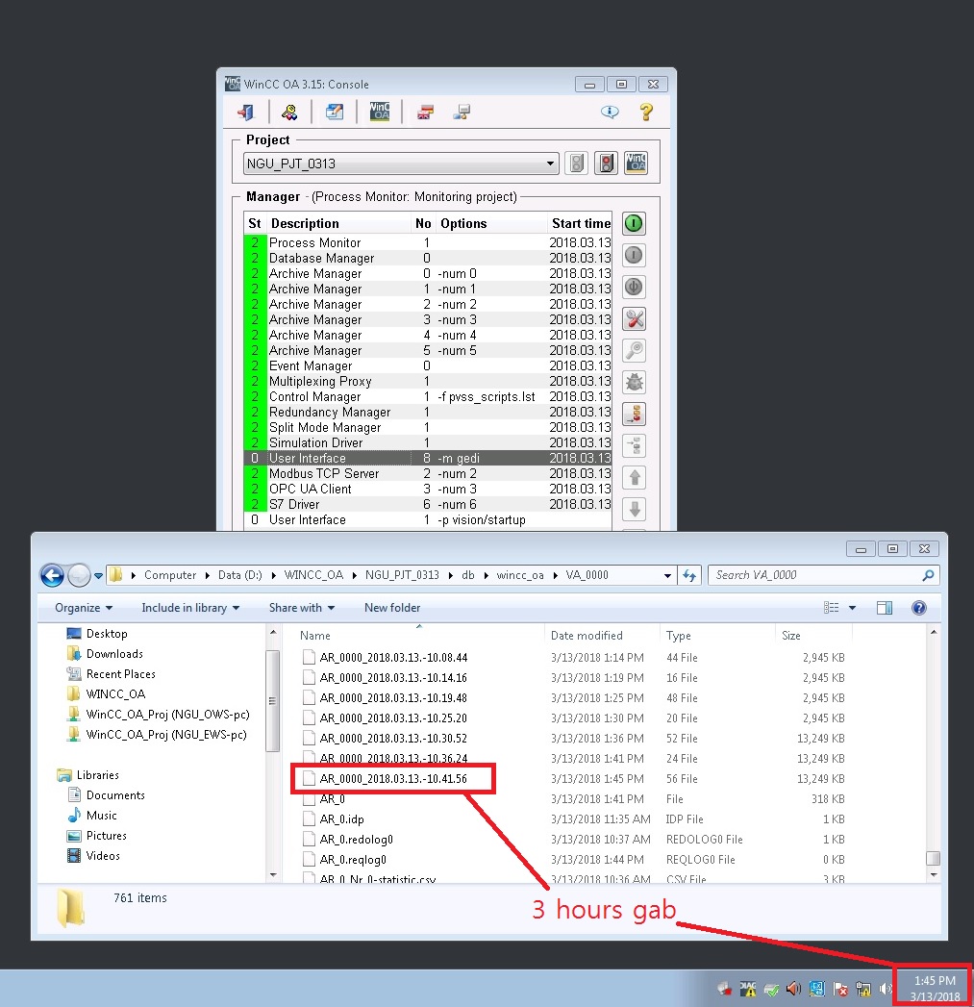
Task: Click the New folder button
Action: 392,608
